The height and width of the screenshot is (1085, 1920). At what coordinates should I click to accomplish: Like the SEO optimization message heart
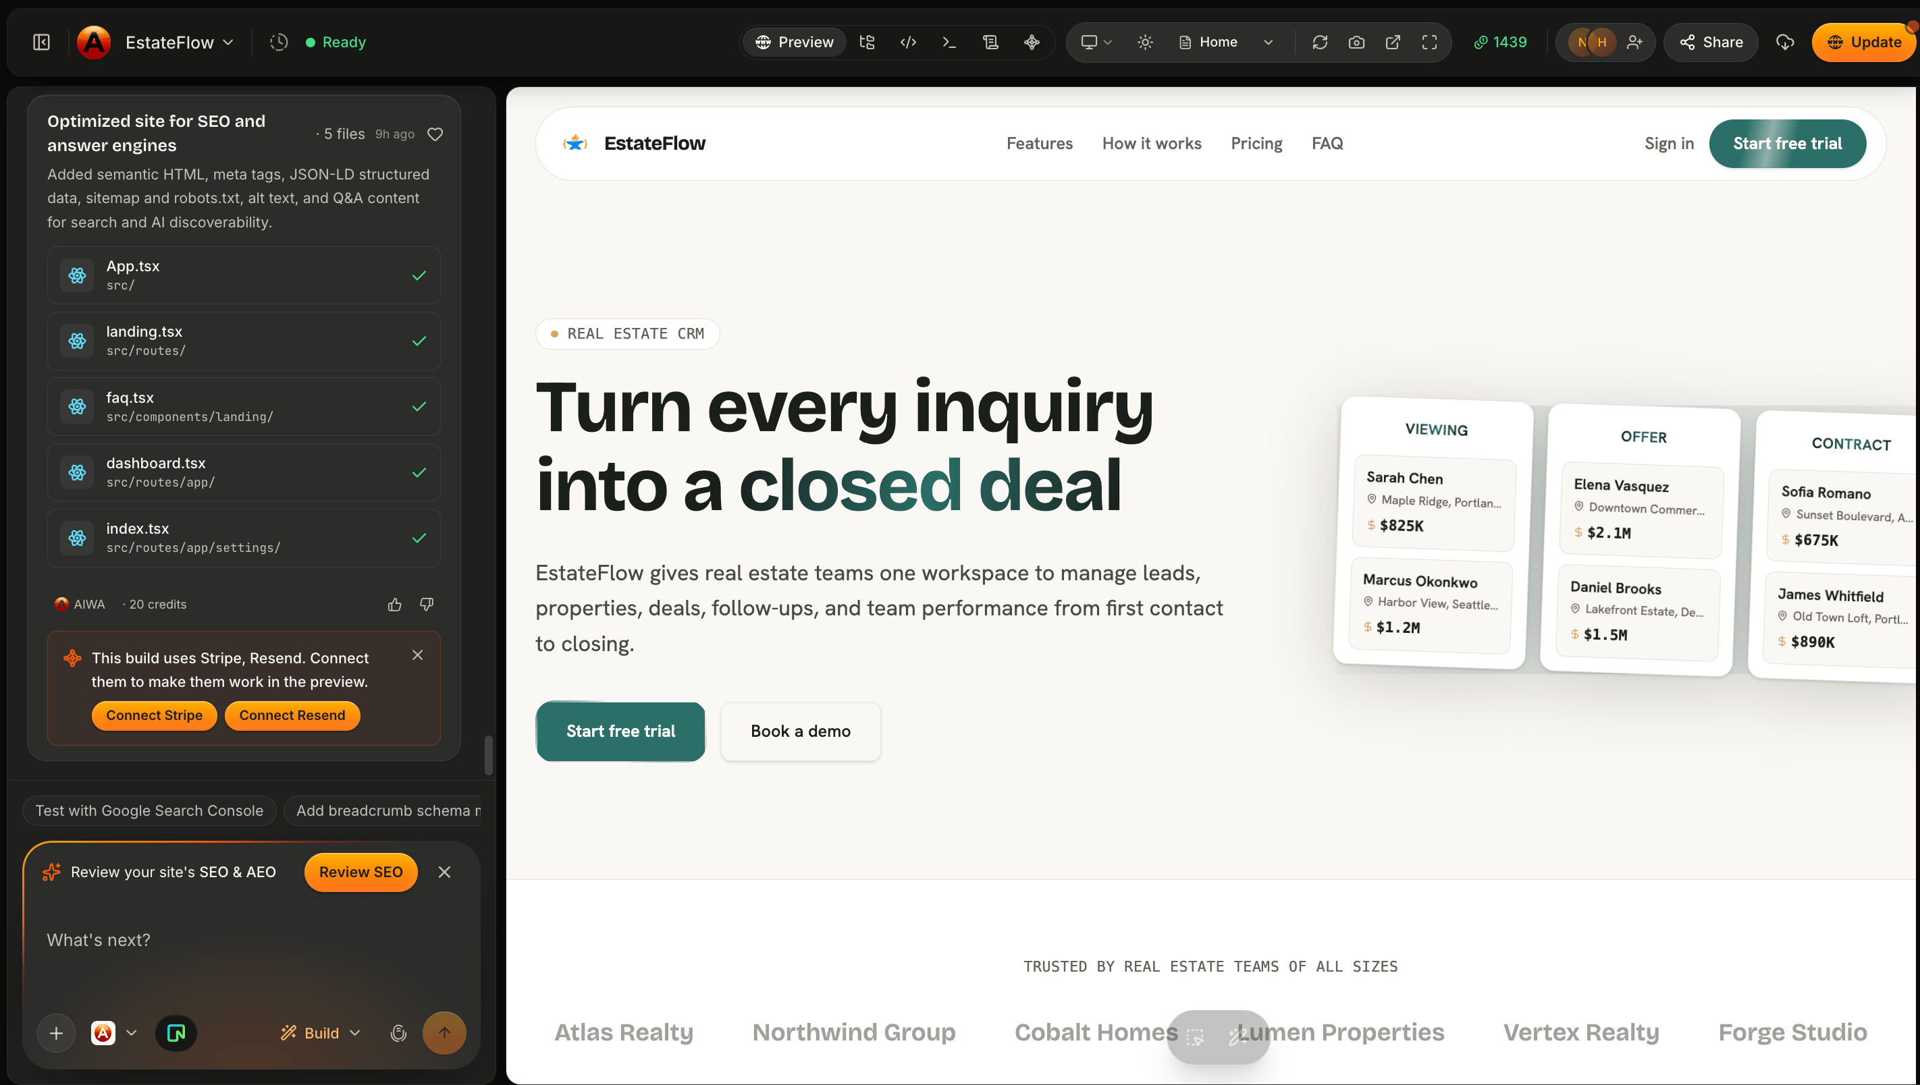pos(435,134)
